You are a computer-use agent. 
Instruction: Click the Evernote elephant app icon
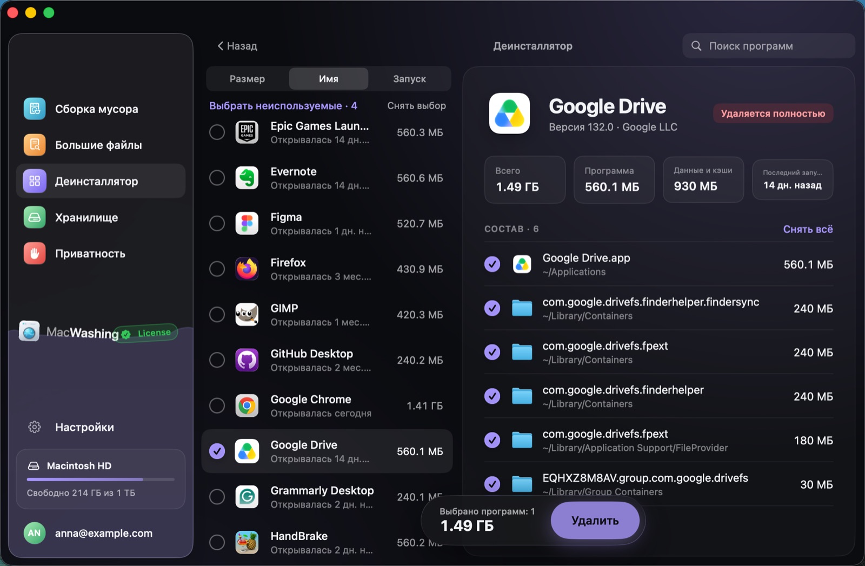click(247, 178)
